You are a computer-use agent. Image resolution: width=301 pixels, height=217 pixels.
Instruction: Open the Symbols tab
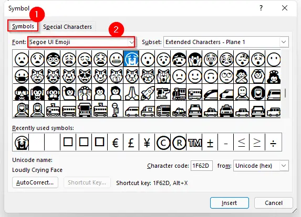click(x=23, y=26)
